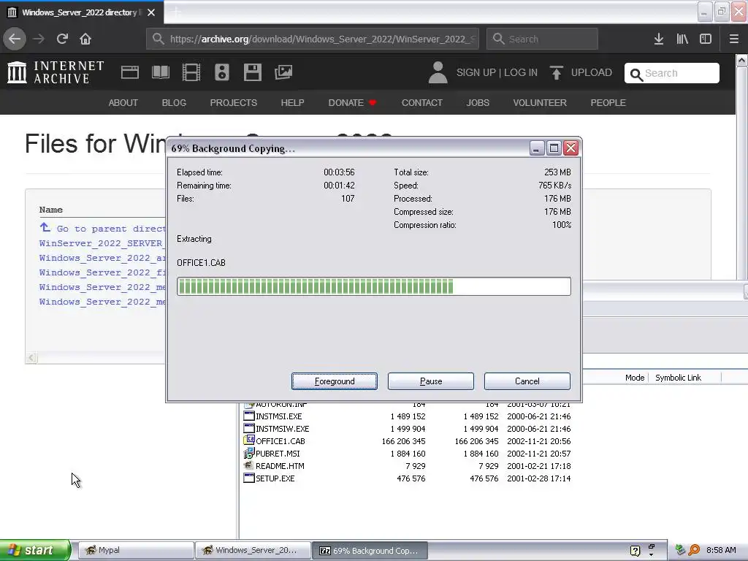The width and height of the screenshot is (748, 561).
Task: Click the browser toolbar Search field
Action: tap(542, 39)
